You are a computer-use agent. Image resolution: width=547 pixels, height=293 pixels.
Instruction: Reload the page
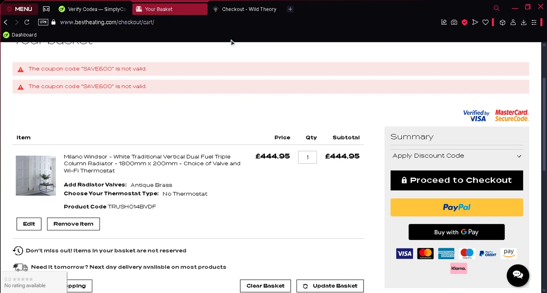point(27,22)
